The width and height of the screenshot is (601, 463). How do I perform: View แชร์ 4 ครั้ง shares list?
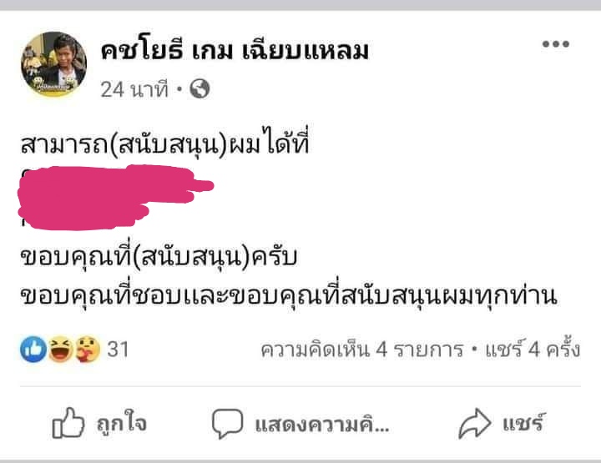pyautogui.click(x=533, y=349)
